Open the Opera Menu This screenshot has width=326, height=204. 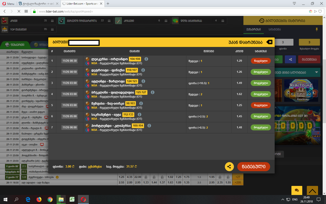(x=8, y=4)
